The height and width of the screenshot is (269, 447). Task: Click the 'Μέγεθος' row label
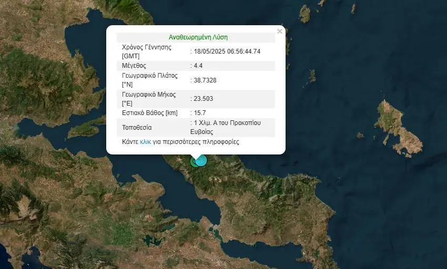pos(134,66)
